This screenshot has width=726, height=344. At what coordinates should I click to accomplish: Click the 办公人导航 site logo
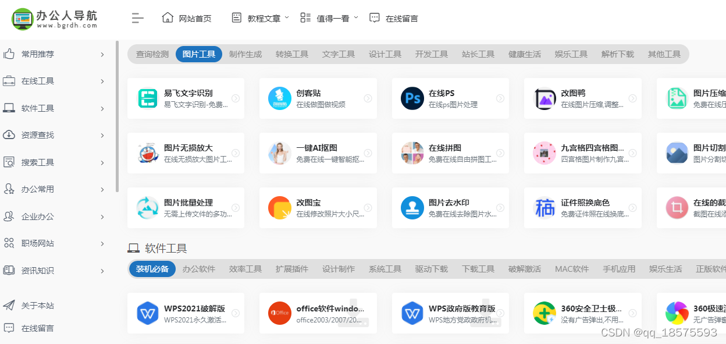click(x=55, y=19)
